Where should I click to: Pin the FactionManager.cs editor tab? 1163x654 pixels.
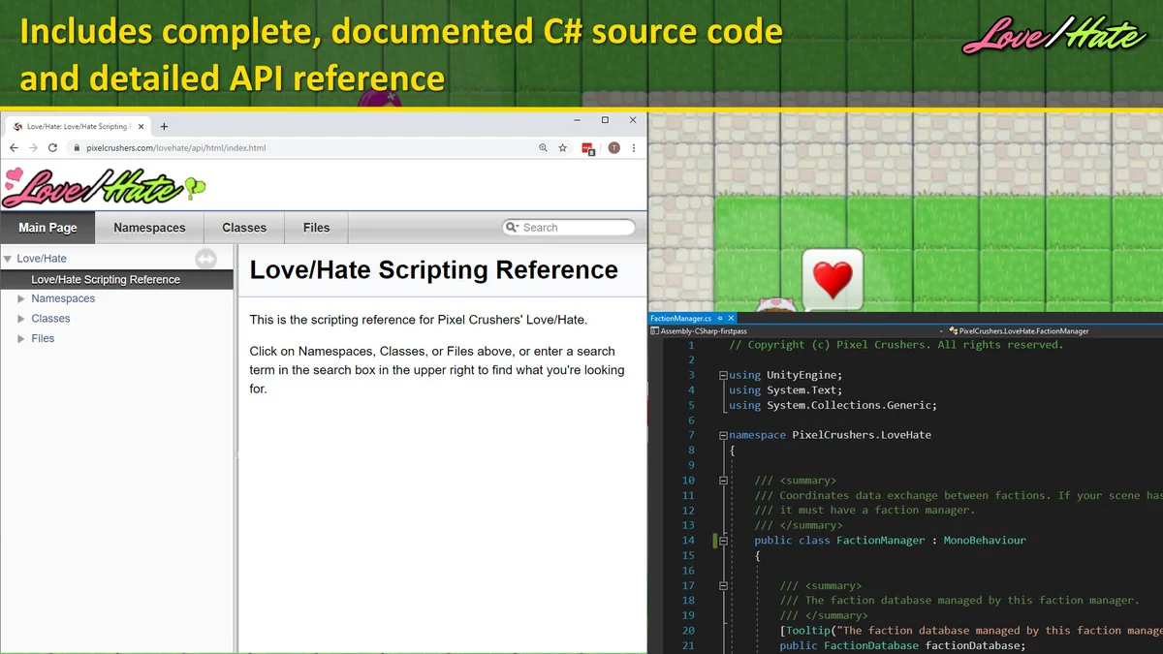(x=720, y=318)
